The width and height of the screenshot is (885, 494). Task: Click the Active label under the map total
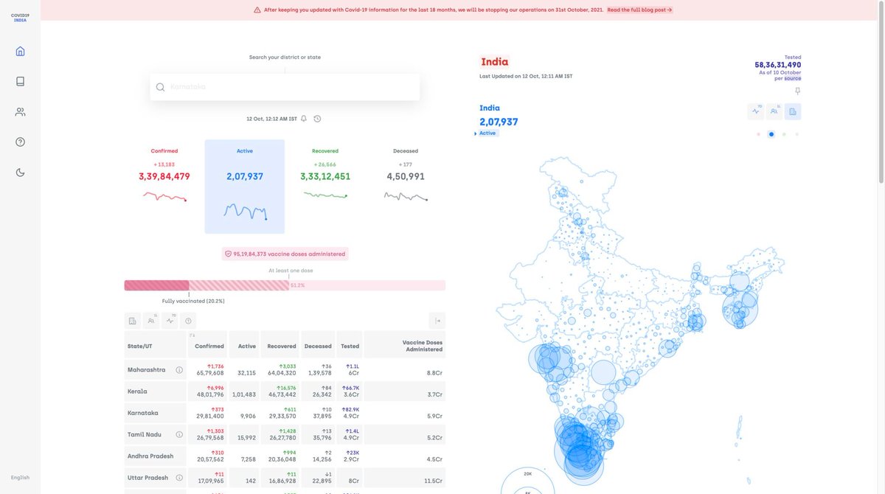(x=487, y=133)
